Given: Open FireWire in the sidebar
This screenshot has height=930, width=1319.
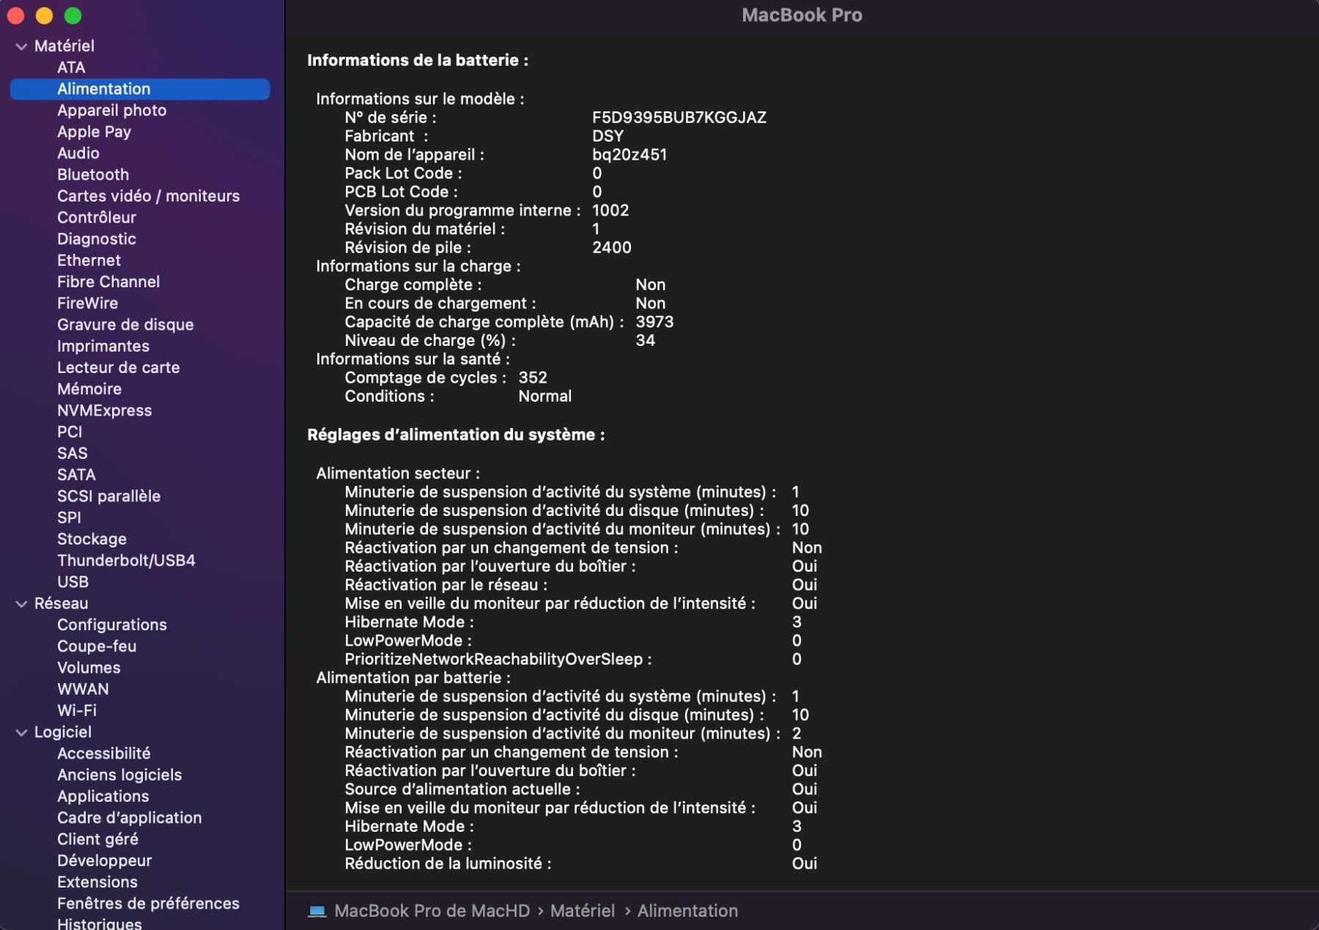Looking at the screenshot, I should pos(87,303).
